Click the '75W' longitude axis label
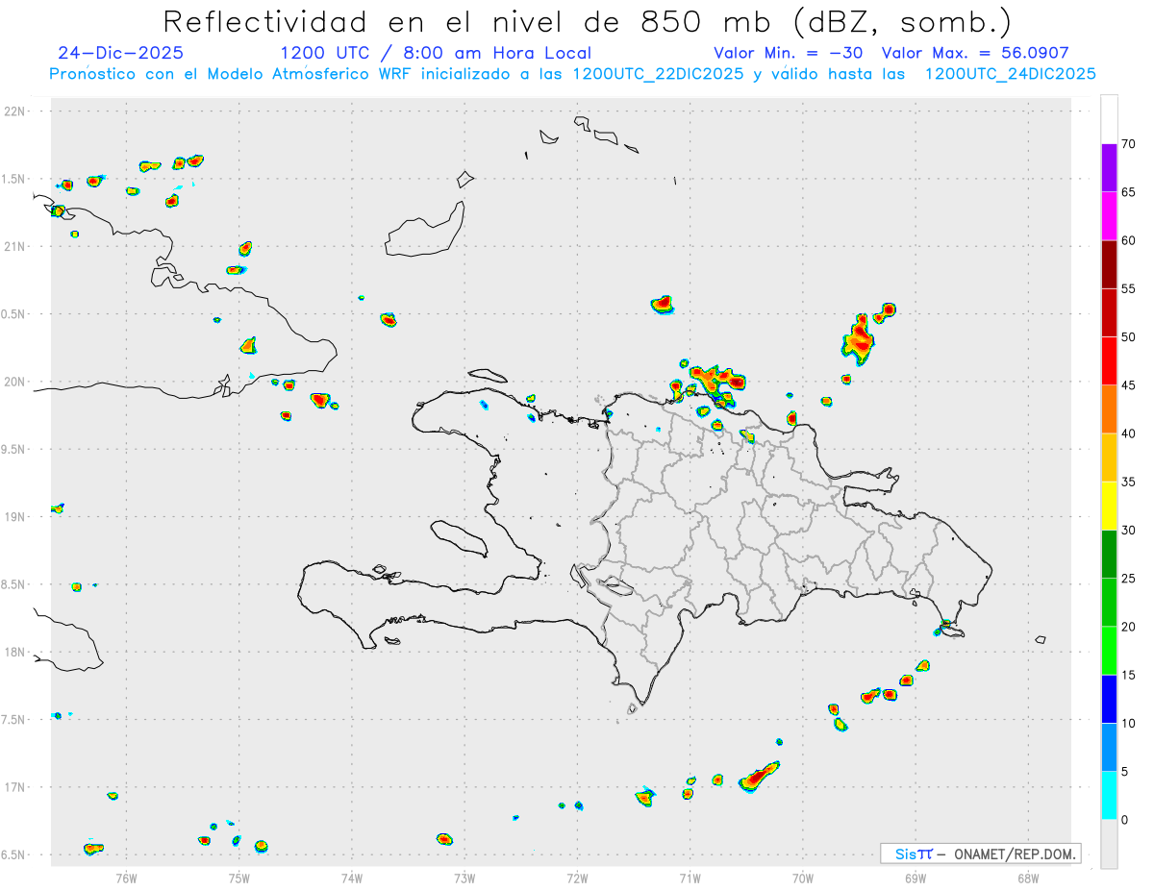 coord(239,878)
